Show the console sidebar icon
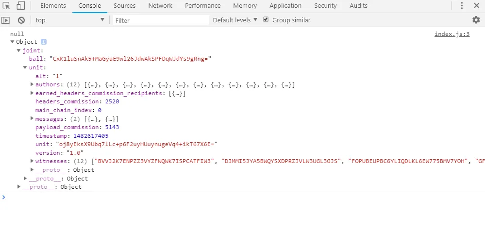 [5, 20]
